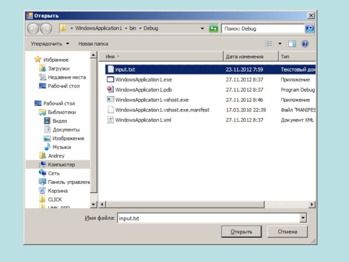The width and height of the screenshot is (349, 262).
Task: Open Загрузки in the favorites list
Action: (x=58, y=69)
